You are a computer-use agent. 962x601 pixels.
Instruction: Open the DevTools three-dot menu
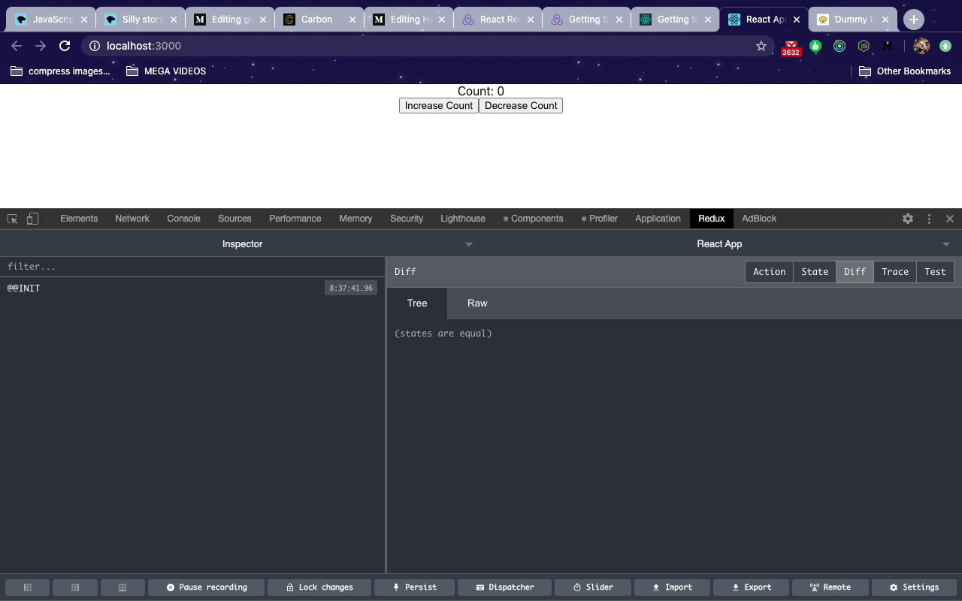click(x=929, y=219)
